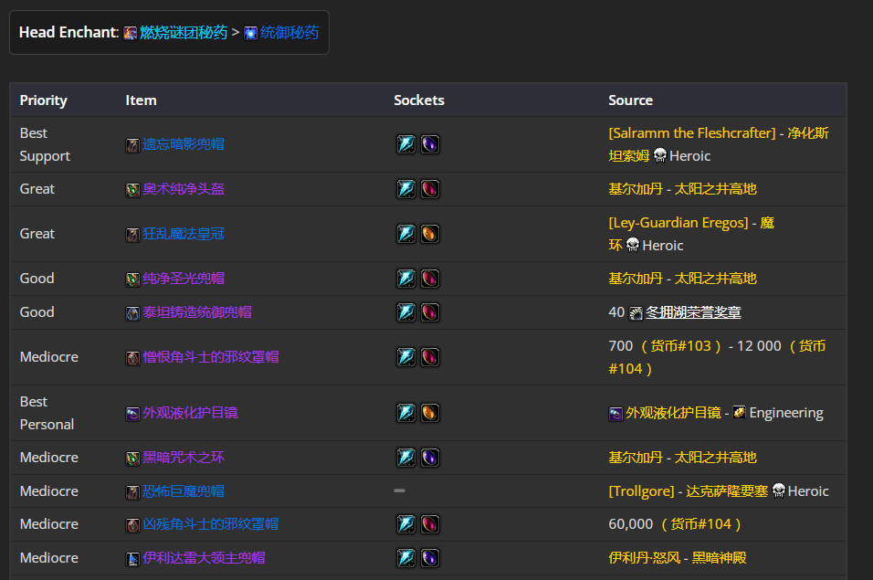Open item 凶残角斗士的邪纹罩帽

coord(210,523)
